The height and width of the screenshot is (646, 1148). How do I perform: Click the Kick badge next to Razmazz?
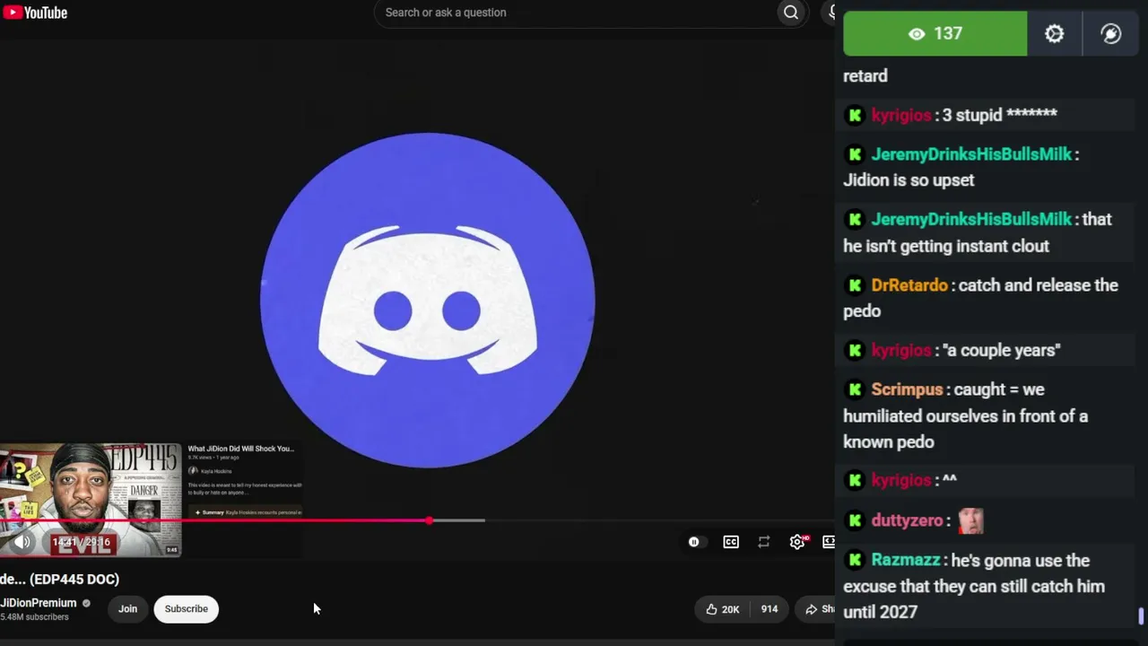pyautogui.click(x=855, y=561)
